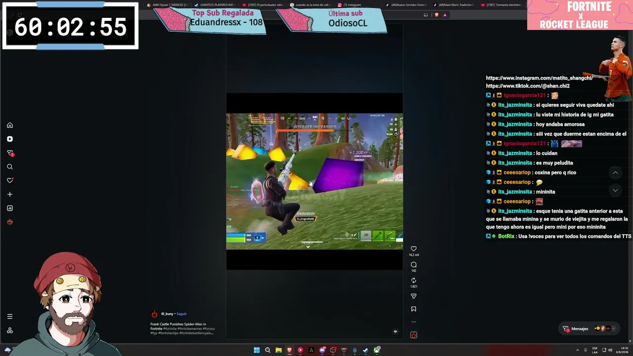Image resolution: width=633 pixels, height=356 pixels.
Task: Go to next reel with down chevron
Action: (x=615, y=190)
